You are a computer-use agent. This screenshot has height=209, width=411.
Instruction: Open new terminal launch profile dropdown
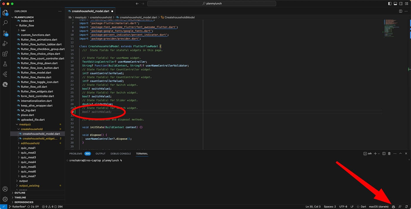tap(379, 154)
